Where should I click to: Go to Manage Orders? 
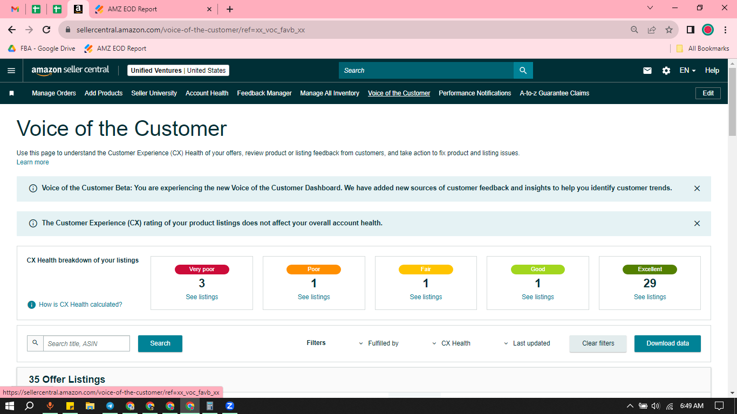point(54,93)
